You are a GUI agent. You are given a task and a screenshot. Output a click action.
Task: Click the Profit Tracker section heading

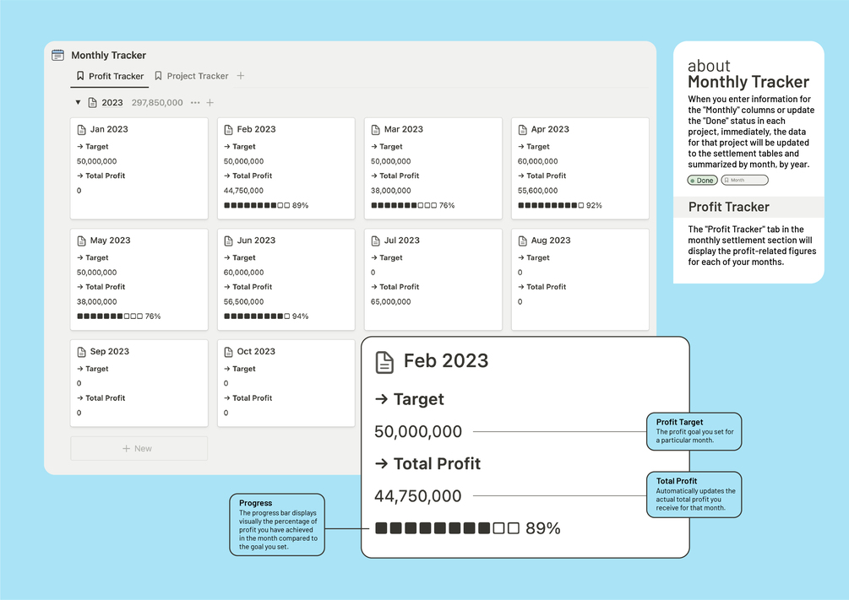tap(729, 207)
